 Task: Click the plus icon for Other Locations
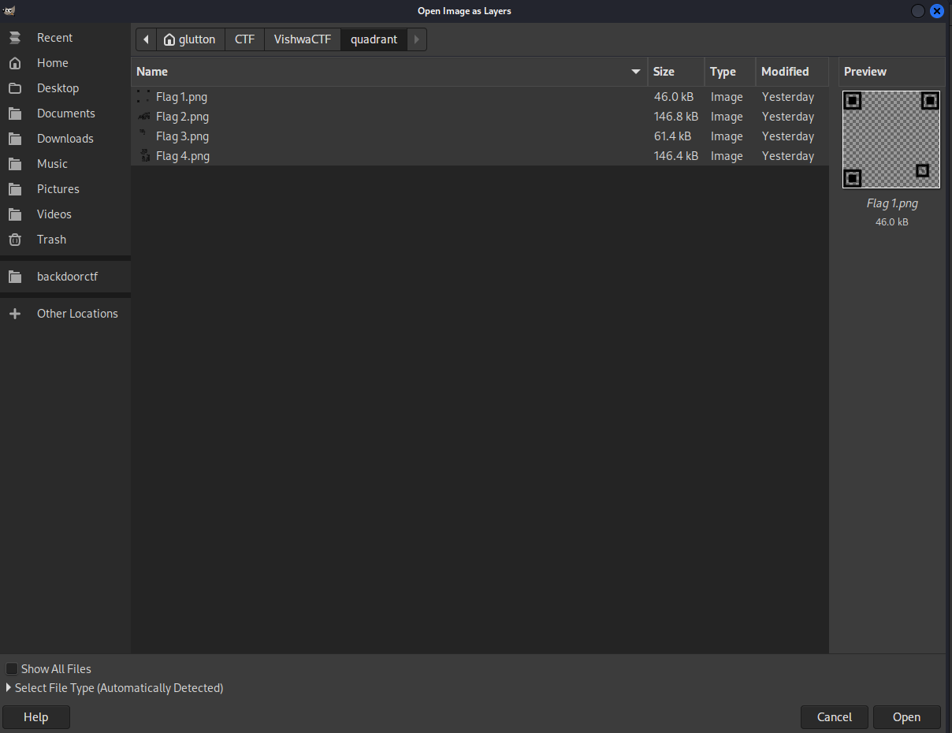15,314
